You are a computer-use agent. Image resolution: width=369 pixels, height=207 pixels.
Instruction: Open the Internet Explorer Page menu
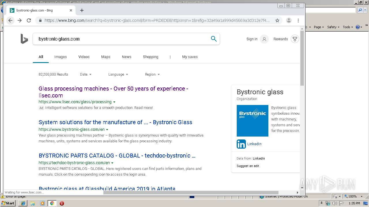(x=319, y=27)
